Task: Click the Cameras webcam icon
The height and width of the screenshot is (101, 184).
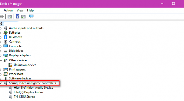Action: 6,42
